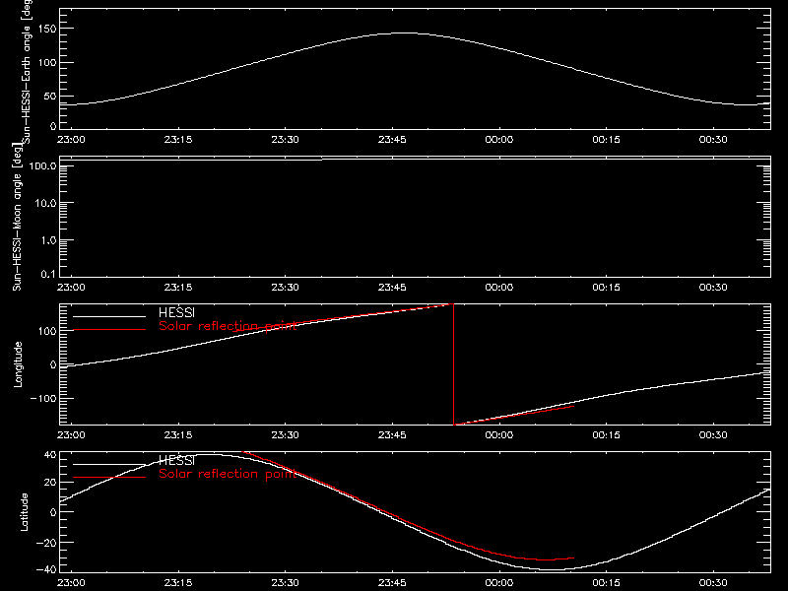
Task: Click 00:00 label under Moon angle plot
Action: click(499, 287)
